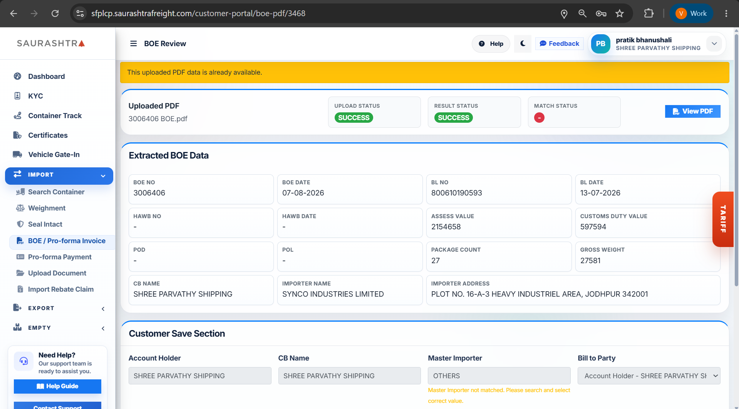Open Upload Document under Import
739x409 pixels.
[57, 273]
